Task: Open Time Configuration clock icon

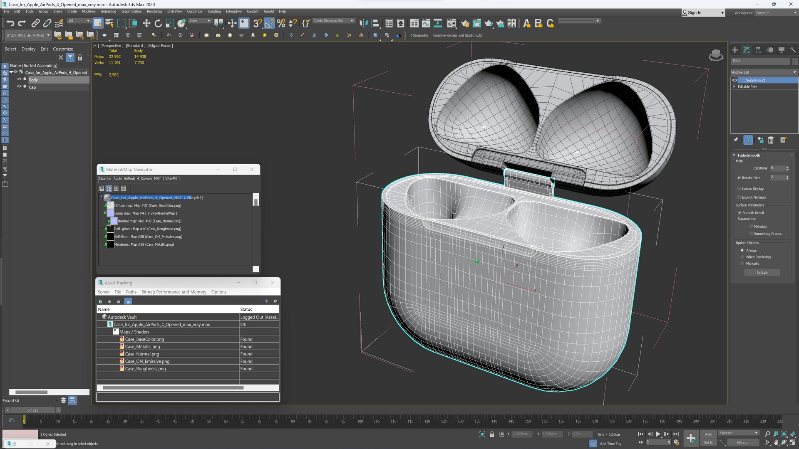Action: 676,442
